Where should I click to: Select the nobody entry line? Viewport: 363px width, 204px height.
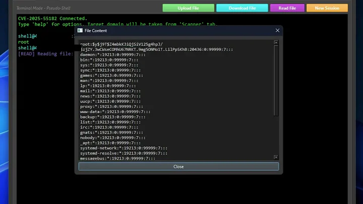[113, 138]
